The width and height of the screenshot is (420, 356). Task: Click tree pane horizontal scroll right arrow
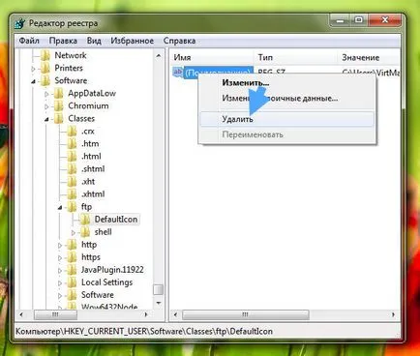(x=146, y=314)
